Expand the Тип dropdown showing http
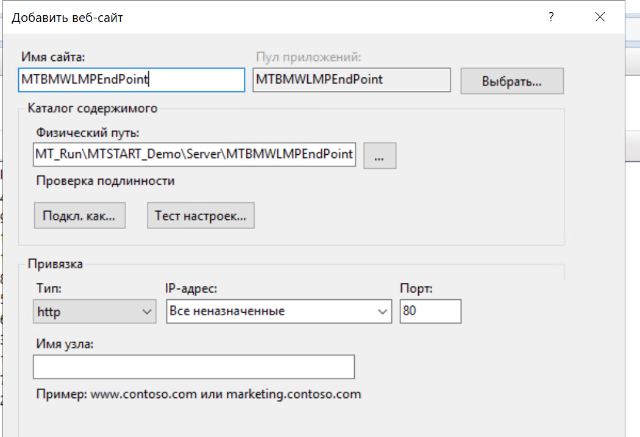 [94, 311]
